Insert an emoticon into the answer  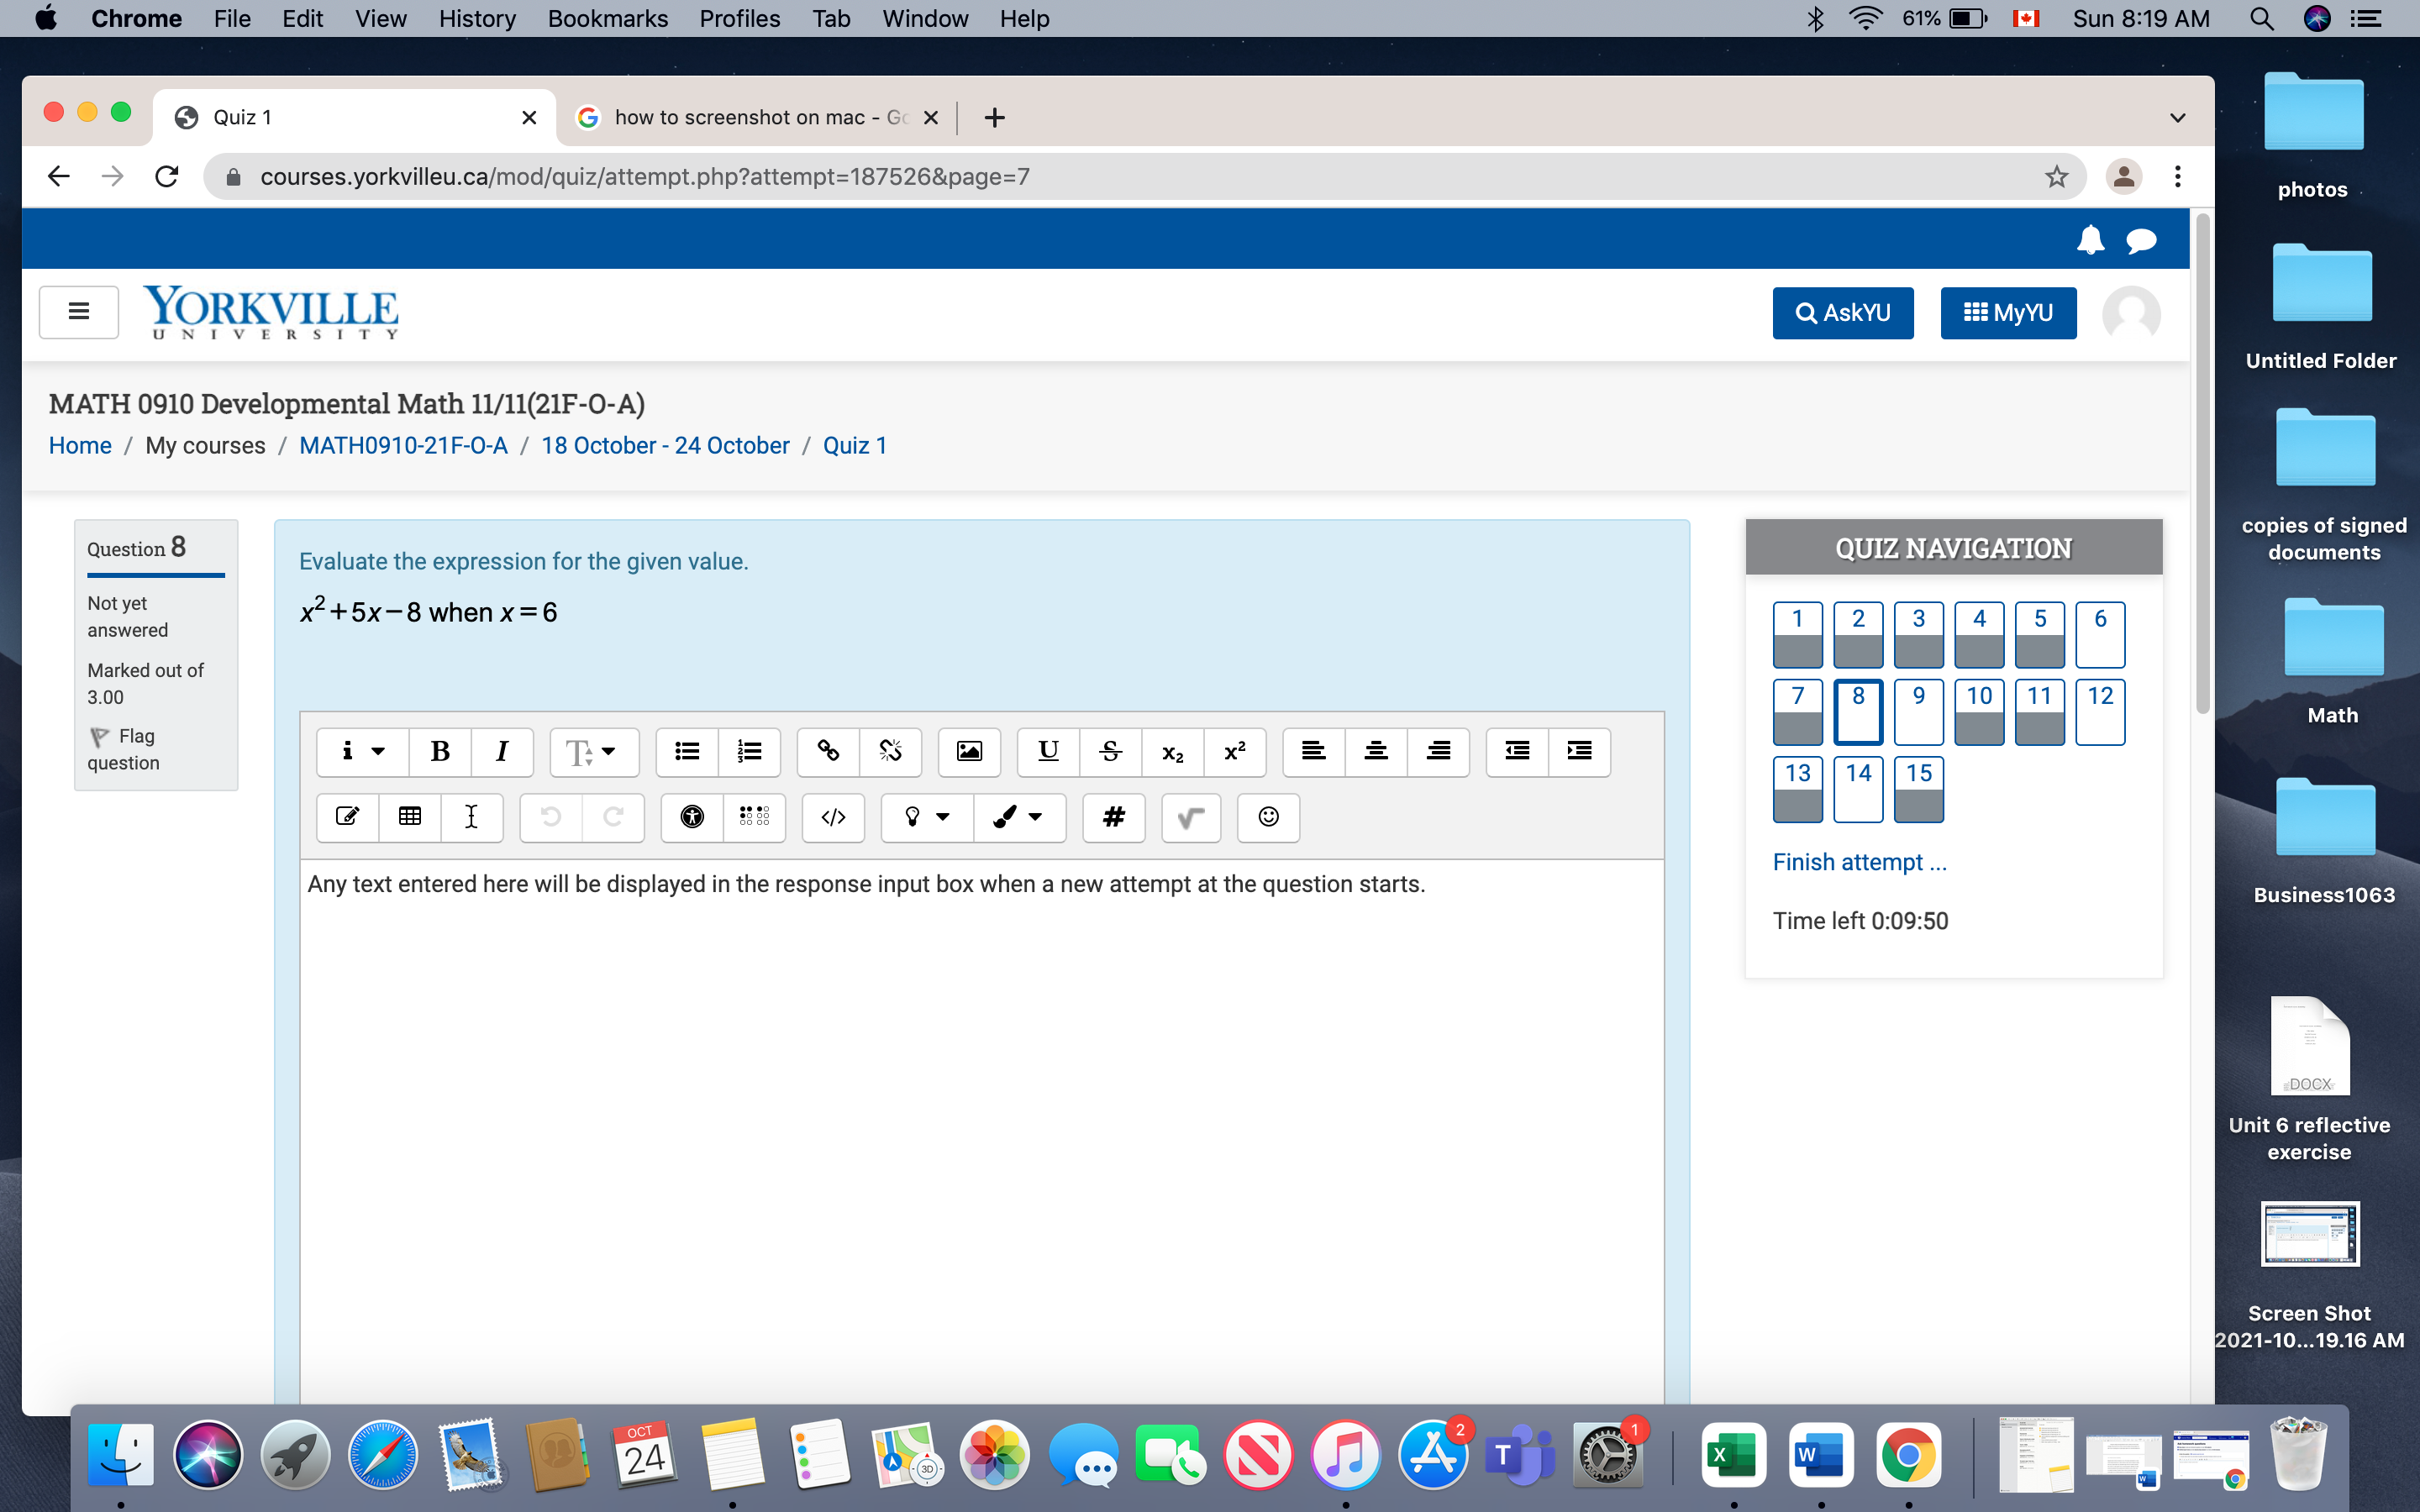[x=1268, y=817]
